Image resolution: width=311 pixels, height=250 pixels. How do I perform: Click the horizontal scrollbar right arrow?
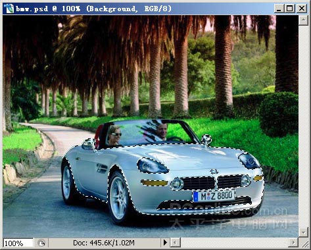[x=293, y=243]
